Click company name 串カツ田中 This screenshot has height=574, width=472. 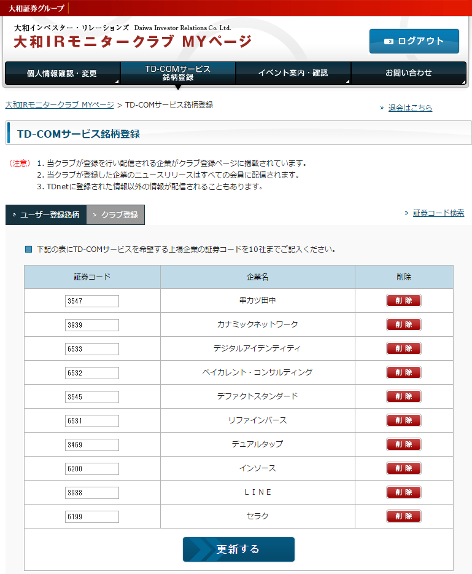tap(257, 301)
